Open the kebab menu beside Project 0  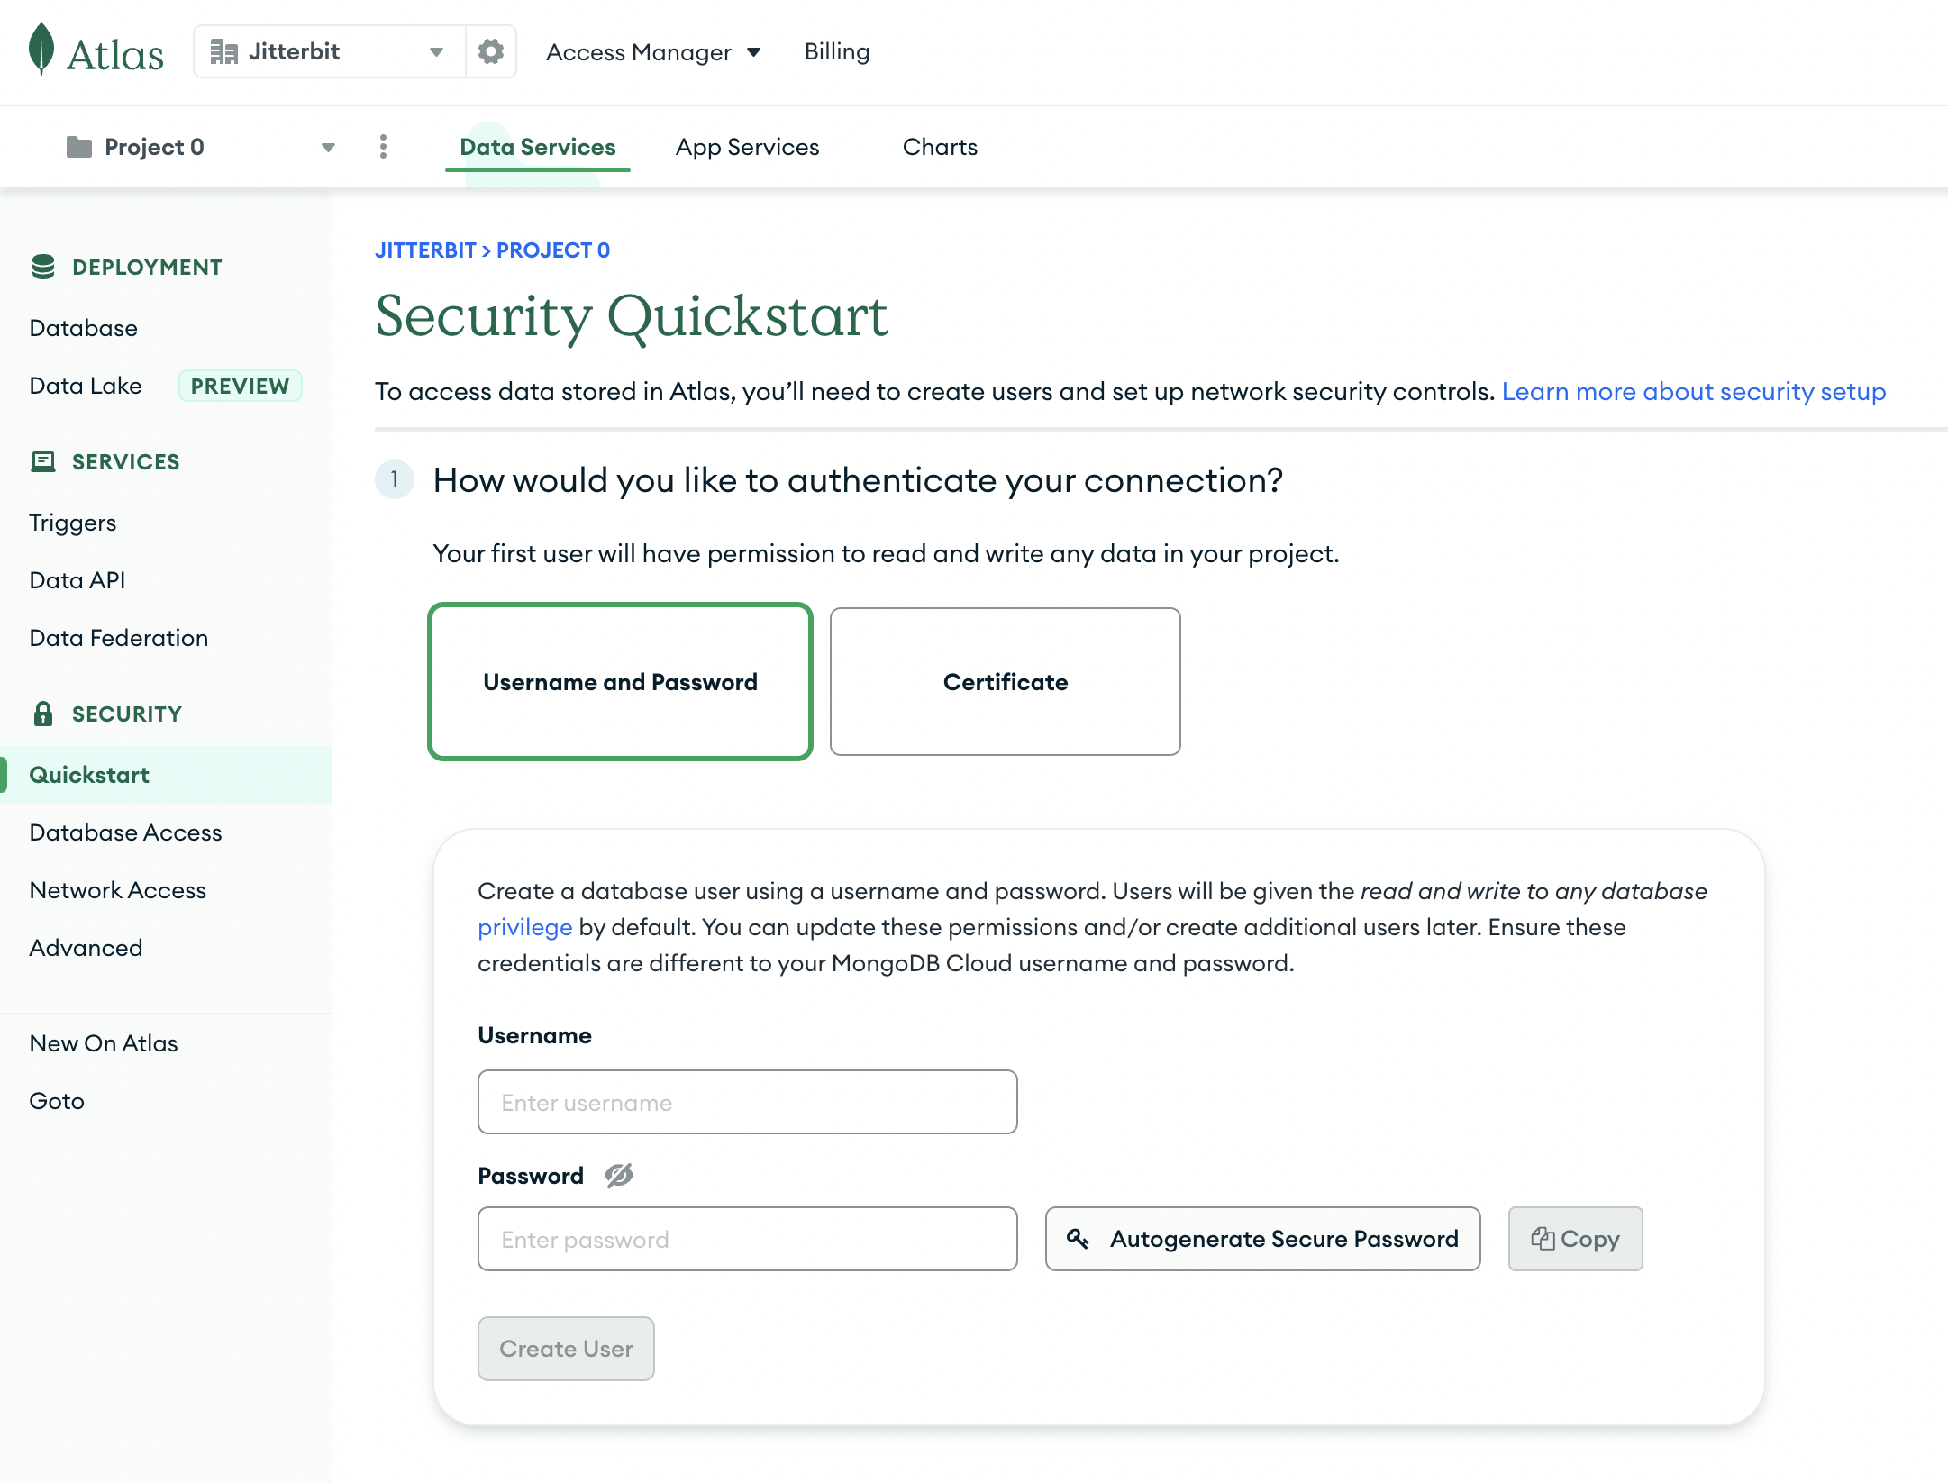click(x=383, y=146)
